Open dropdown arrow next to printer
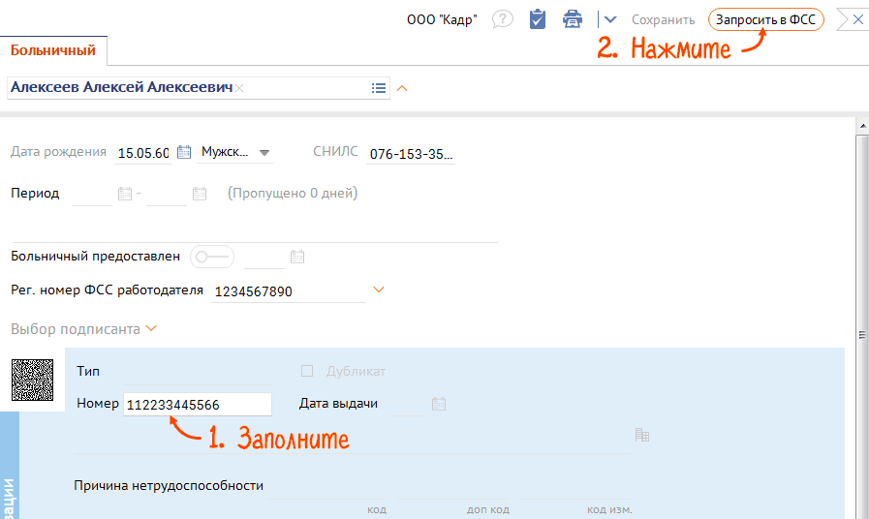This screenshot has height=519, width=869. point(610,19)
